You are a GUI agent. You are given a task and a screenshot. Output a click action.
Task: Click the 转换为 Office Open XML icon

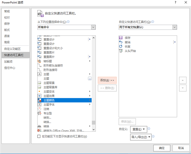pos(39,130)
